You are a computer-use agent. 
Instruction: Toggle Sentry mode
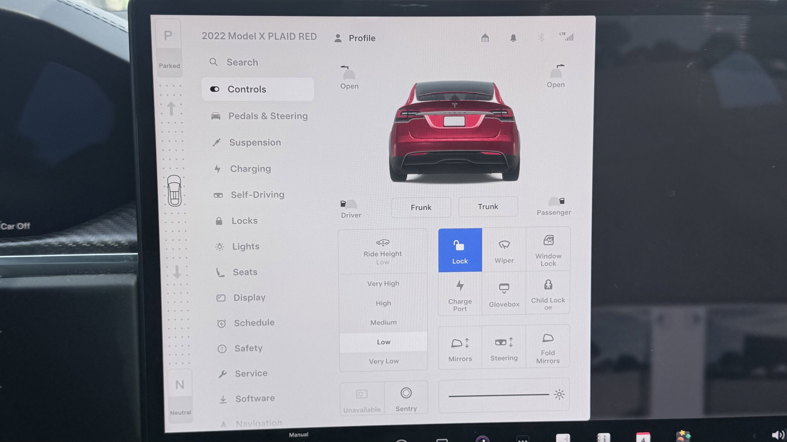[406, 398]
